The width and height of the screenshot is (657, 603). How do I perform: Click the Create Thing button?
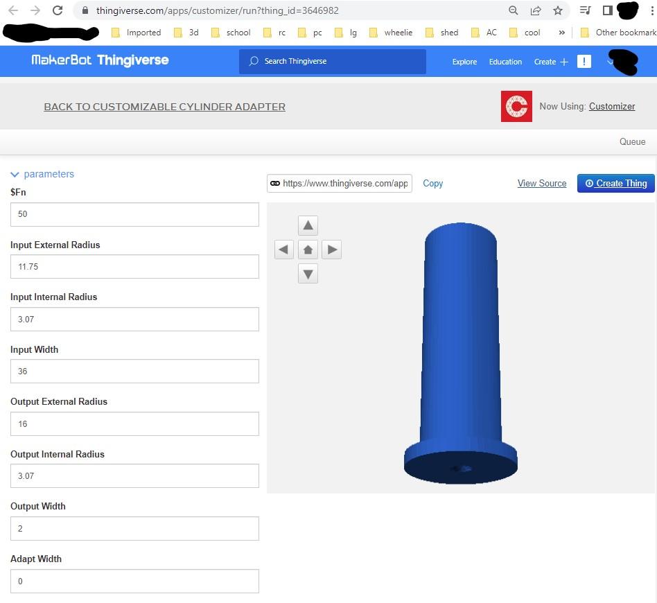point(615,184)
